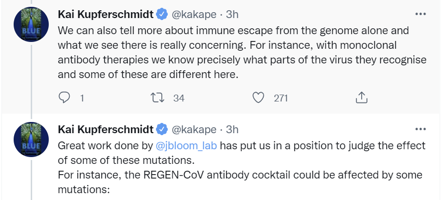The image size is (446, 200).
Task: Like the tweet using the heart icon
Action: (x=258, y=98)
